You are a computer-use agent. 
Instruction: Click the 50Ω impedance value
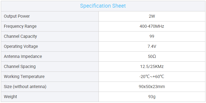point(152,57)
